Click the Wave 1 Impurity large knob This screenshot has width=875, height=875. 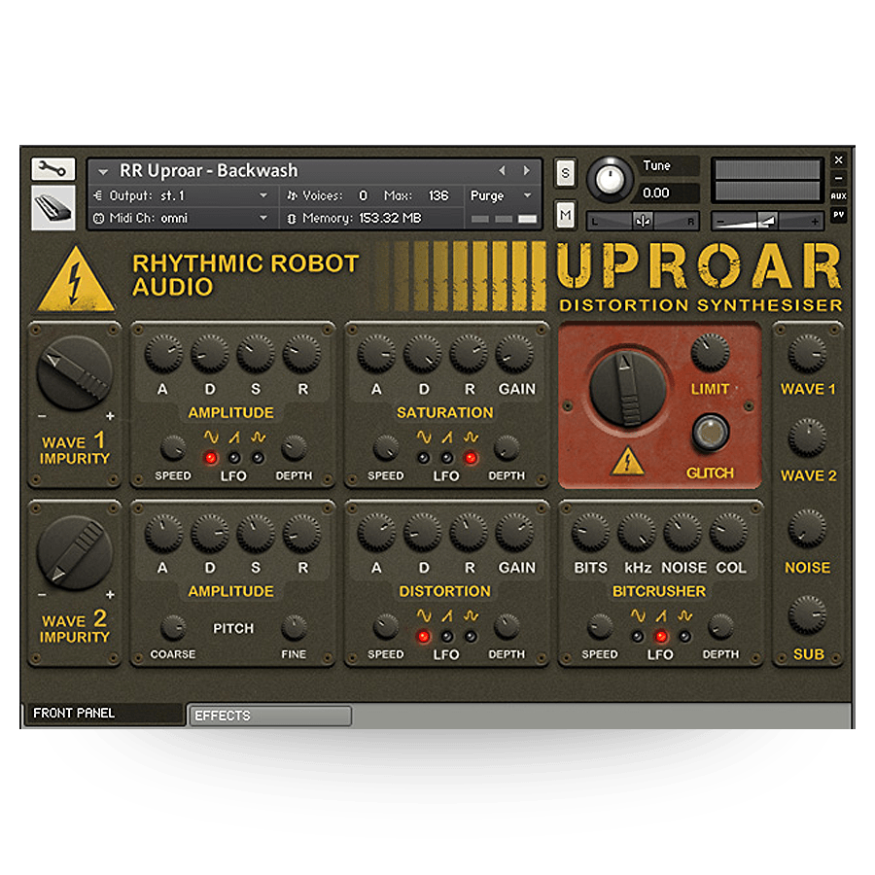[75, 373]
